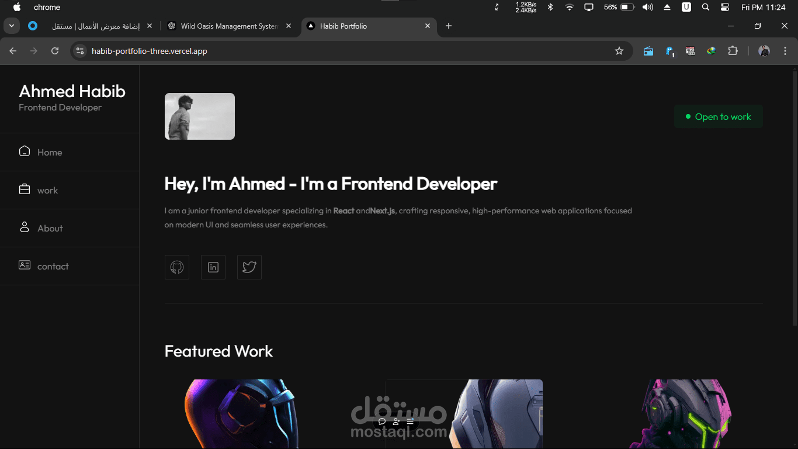Select the briefcase work icon in sidebar
This screenshot has width=798, height=449.
coord(24,189)
